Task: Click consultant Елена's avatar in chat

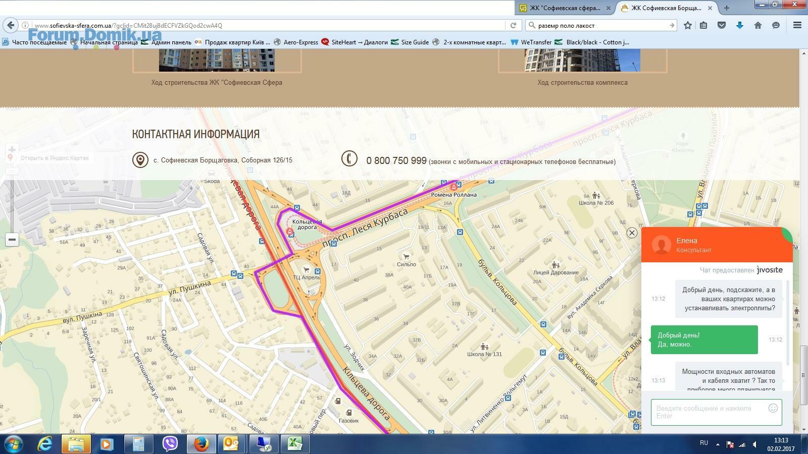Action: tap(661, 245)
